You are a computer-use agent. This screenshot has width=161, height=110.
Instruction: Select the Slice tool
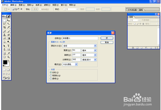pos(8,27)
